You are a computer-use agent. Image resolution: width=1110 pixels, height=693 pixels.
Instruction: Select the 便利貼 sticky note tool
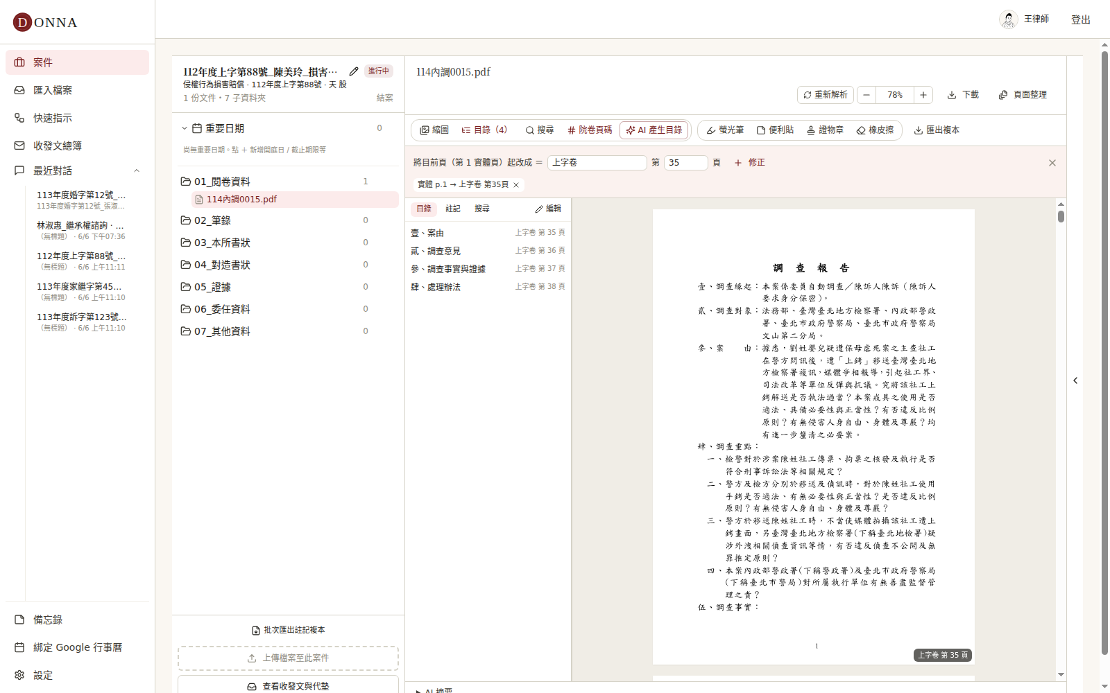click(775, 130)
